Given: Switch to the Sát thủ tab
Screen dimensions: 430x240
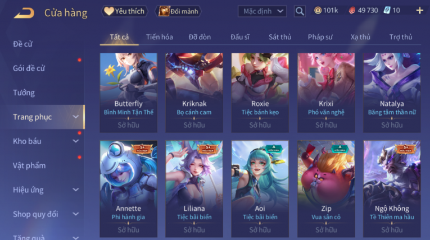Looking at the screenshot, I should point(280,37).
